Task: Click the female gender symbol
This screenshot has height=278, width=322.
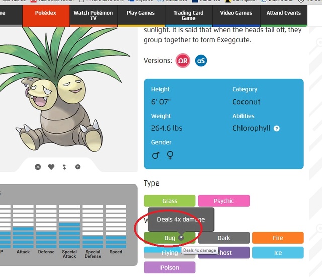Action: tap(170, 155)
